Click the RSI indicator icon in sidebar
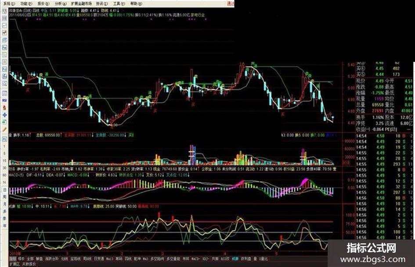The image size is (415, 267). click(4, 100)
